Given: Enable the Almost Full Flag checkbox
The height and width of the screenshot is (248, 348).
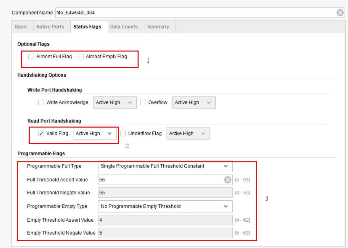Looking at the screenshot, I should coord(31,57).
